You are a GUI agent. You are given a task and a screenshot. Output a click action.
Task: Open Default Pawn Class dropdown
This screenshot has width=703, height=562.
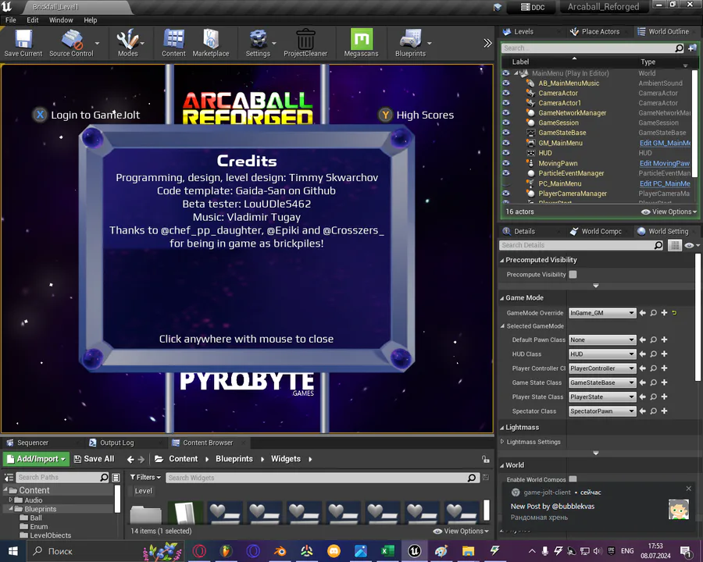[602, 340]
